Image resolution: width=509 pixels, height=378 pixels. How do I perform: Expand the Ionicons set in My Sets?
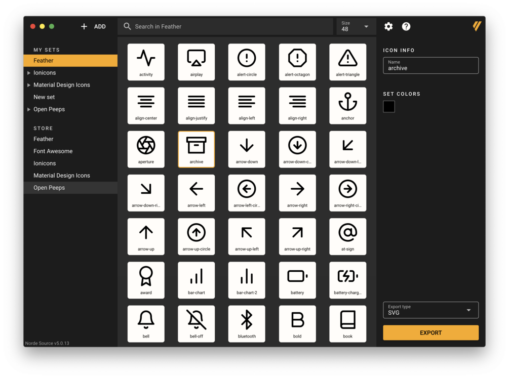(29, 73)
